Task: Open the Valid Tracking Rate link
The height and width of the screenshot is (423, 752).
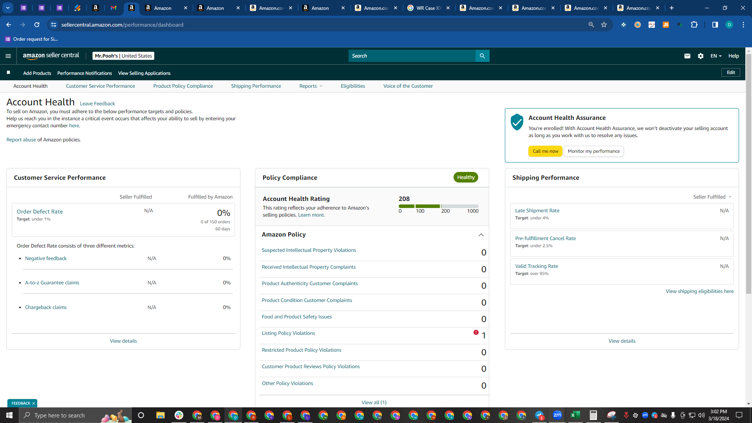Action: [x=537, y=266]
